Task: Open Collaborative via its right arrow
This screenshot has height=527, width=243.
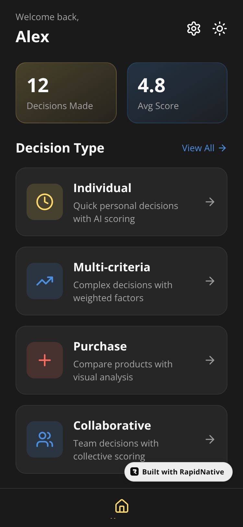Action: [210, 439]
